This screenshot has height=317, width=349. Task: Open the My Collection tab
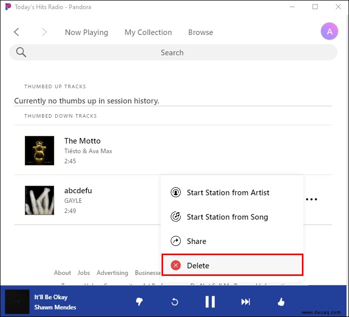pyautogui.click(x=148, y=32)
